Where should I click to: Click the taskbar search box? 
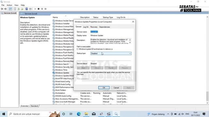pos(34,114)
